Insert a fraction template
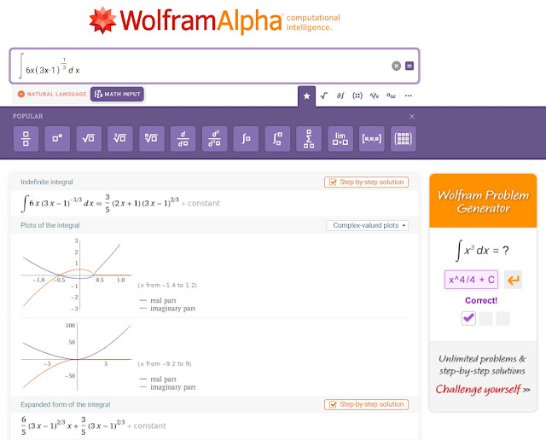546x440 pixels. tap(26, 139)
